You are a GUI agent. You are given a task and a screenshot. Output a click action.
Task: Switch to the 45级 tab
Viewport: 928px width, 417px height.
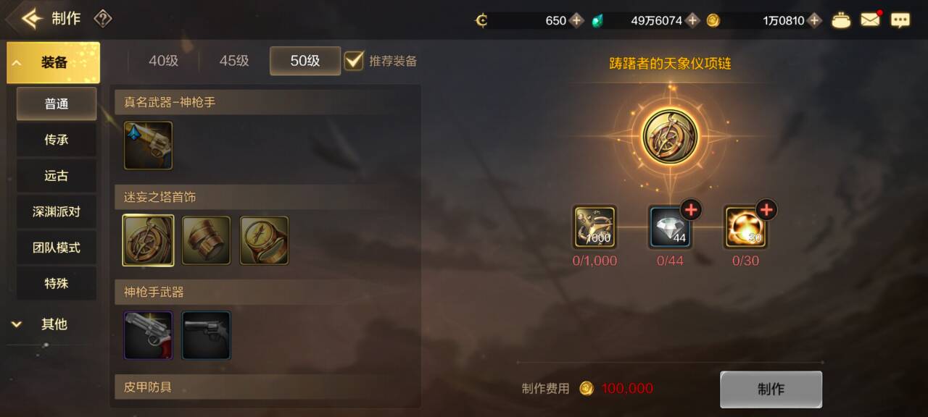pyautogui.click(x=234, y=61)
